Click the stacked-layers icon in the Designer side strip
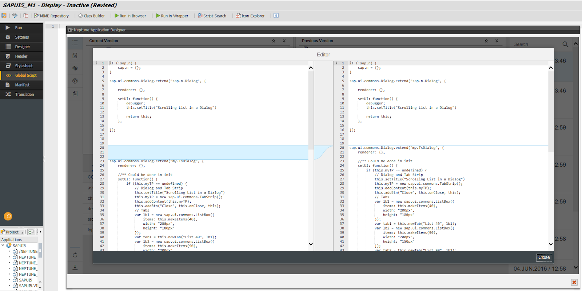 [x=75, y=68]
